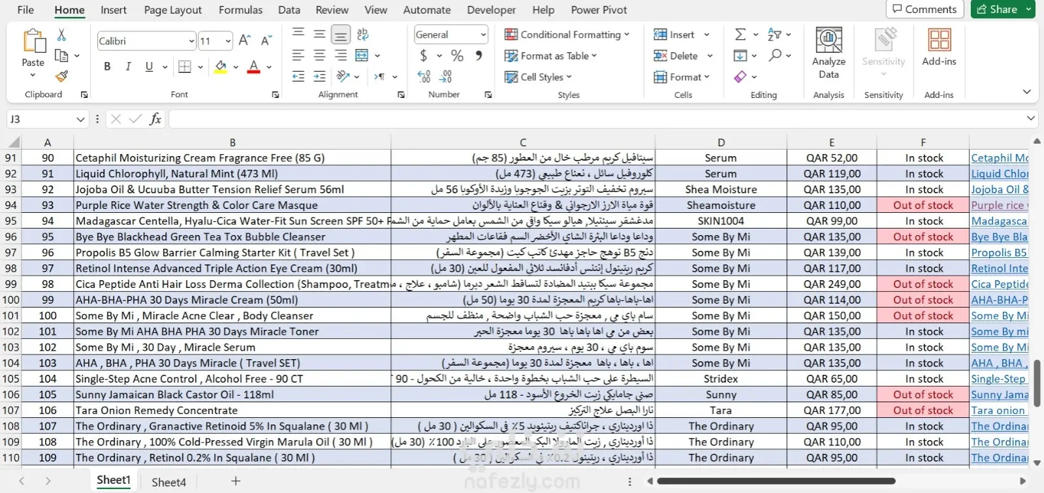This screenshot has height=493, width=1044.
Task: Cut selection with the scissors icon
Action: [x=61, y=35]
